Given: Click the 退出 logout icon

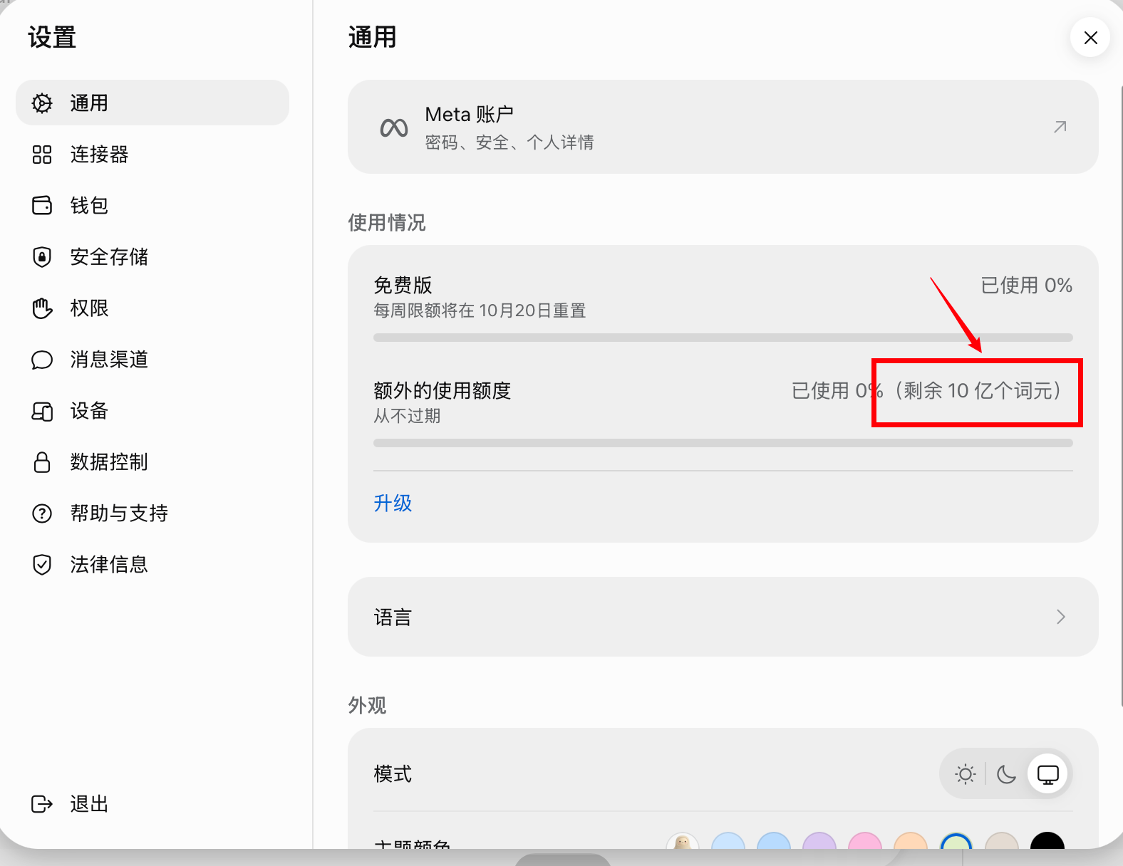Looking at the screenshot, I should (42, 804).
